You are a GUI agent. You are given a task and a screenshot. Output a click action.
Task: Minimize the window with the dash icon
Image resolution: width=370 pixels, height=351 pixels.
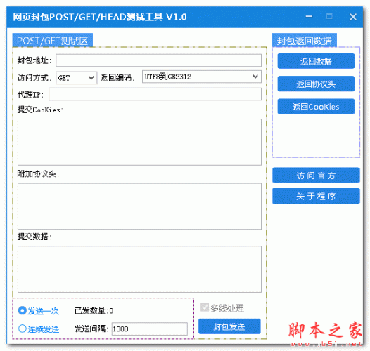click(309, 16)
